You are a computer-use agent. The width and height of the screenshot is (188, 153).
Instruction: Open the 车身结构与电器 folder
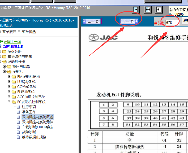[20, 56]
